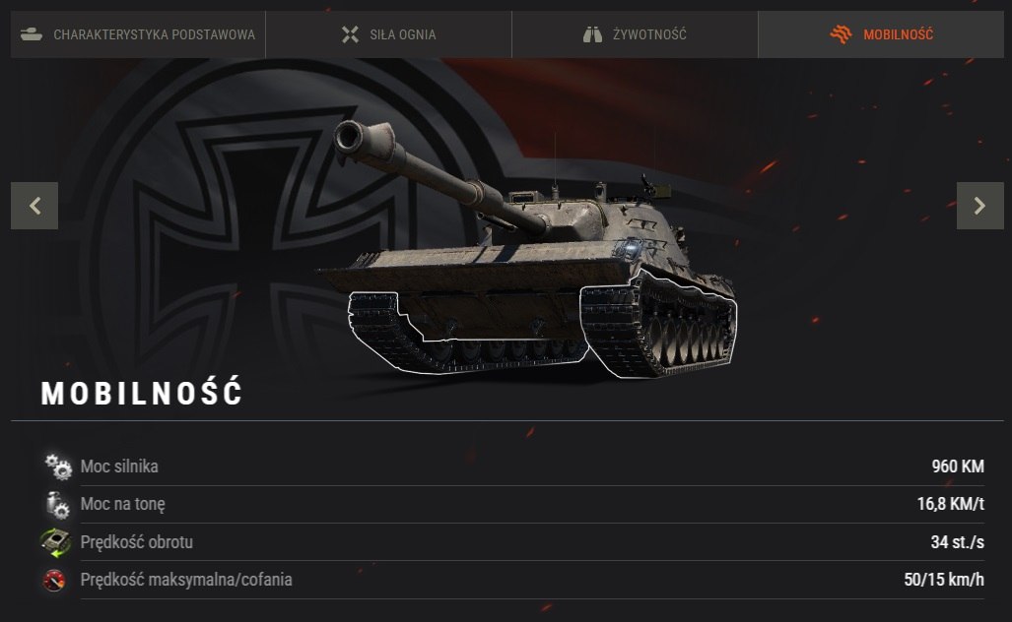Go to previous slide with left arrow
Image resolution: width=1012 pixels, height=622 pixels.
click(34, 206)
